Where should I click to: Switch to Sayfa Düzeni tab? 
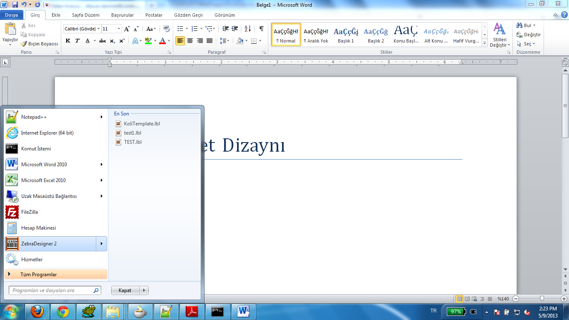coord(86,15)
